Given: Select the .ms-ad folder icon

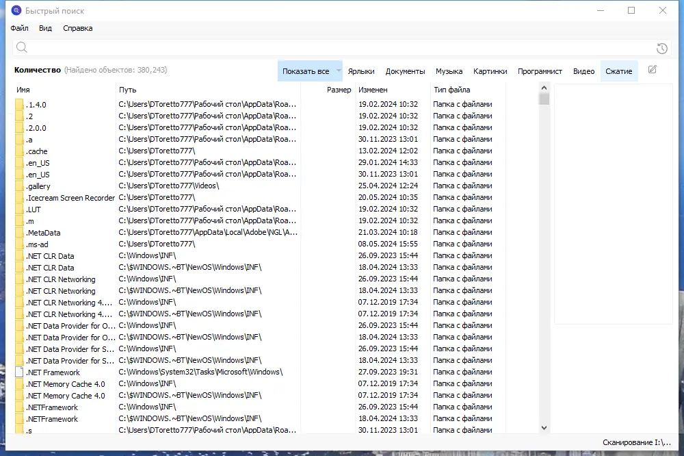Looking at the screenshot, I should click(x=19, y=244).
